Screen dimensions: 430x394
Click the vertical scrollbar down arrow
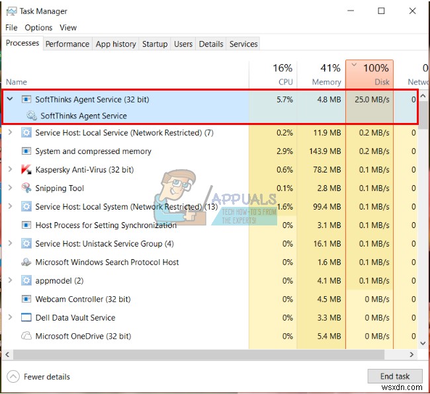pyautogui.click(x=423, y=343)
